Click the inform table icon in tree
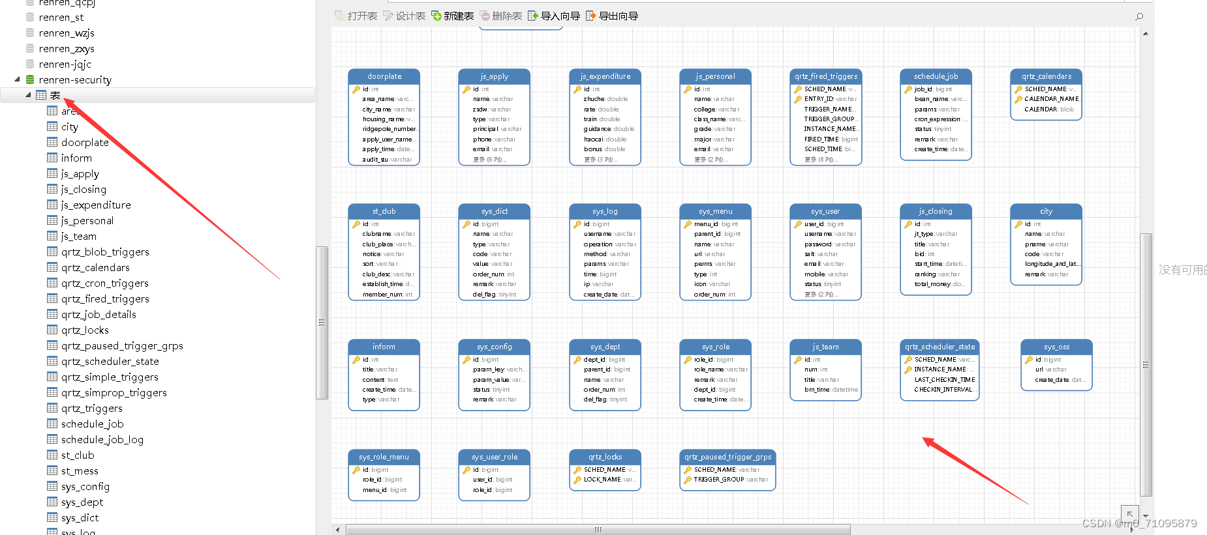The height and width of the screenshot is (535, 1207). [x=52, y=158]
